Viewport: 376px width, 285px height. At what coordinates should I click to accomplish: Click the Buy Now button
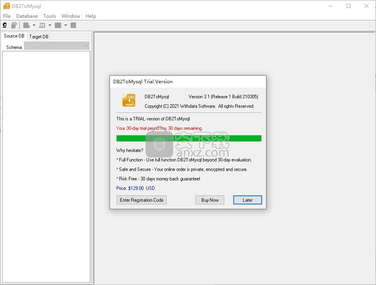click(210, 200)
